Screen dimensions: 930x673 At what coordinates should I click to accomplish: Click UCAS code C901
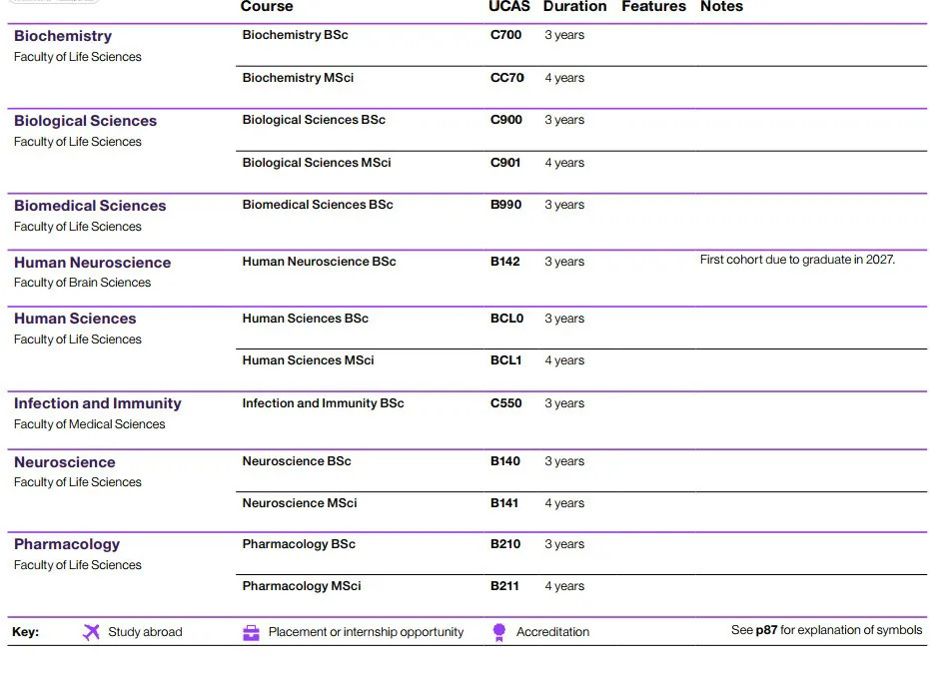click(x=505, y=163)
